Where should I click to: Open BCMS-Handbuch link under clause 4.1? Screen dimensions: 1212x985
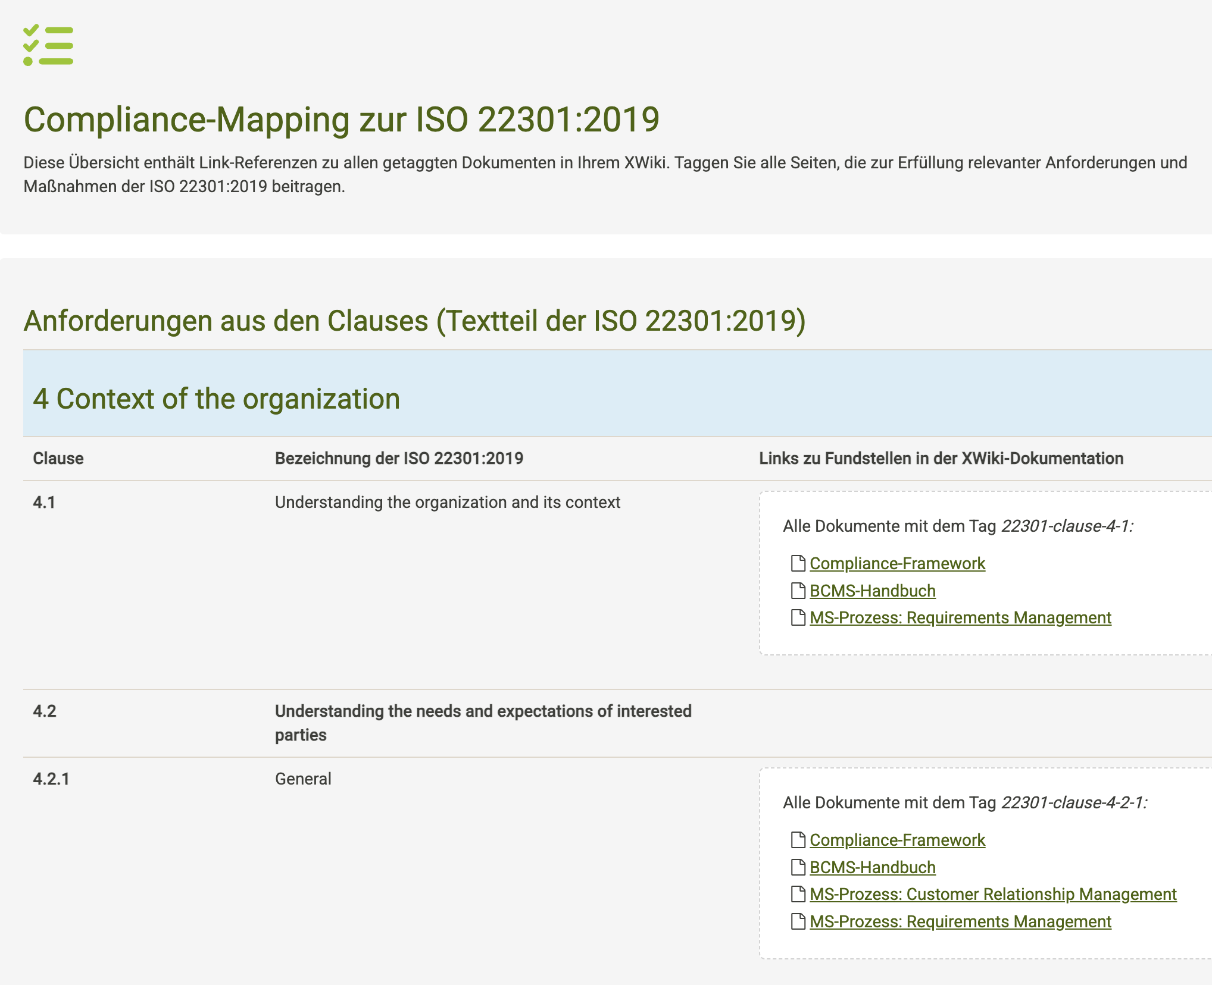click(x=872, y=591)
